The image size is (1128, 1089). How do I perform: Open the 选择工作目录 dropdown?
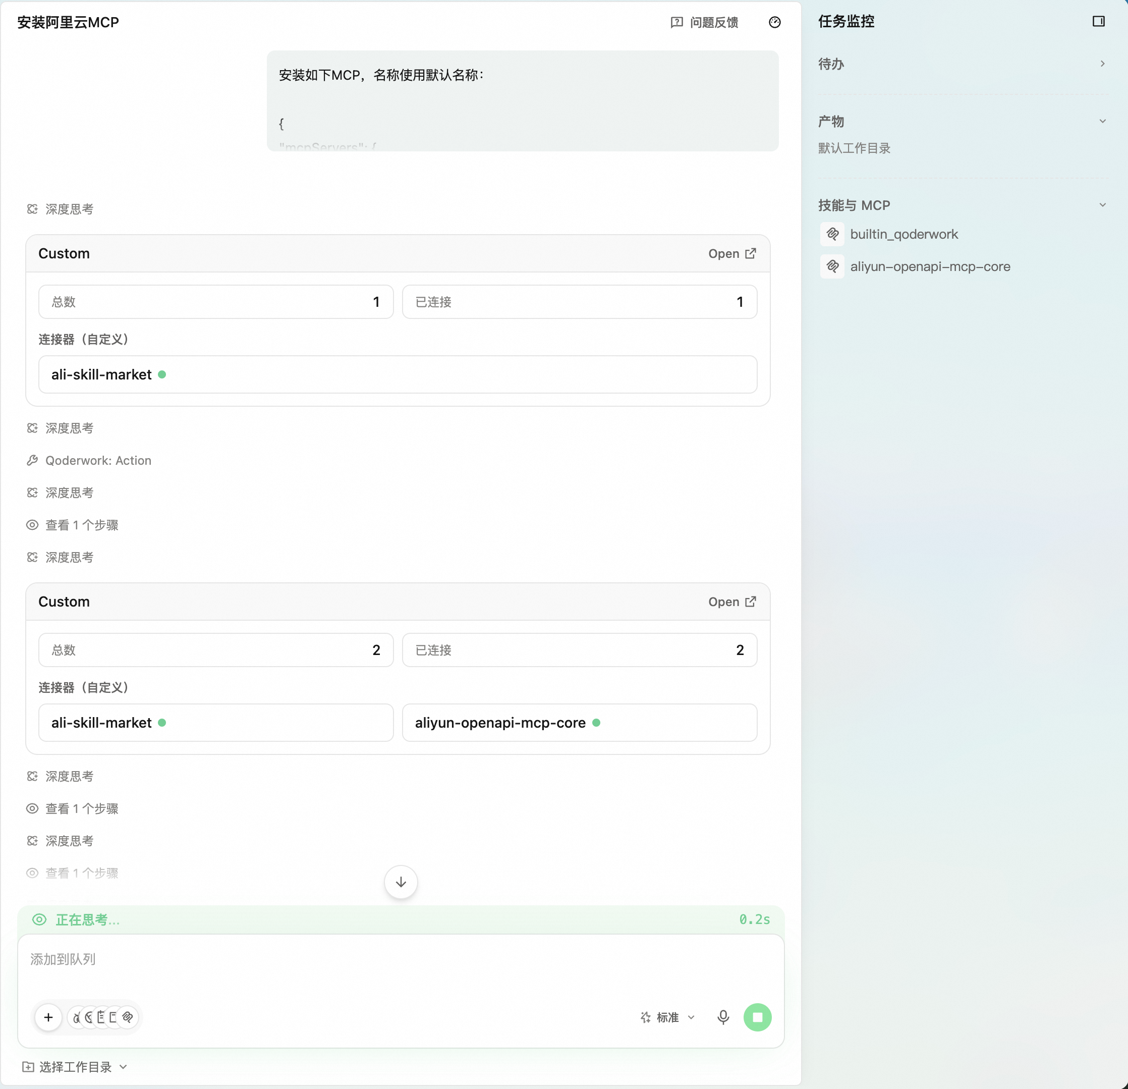point(75,1067)
